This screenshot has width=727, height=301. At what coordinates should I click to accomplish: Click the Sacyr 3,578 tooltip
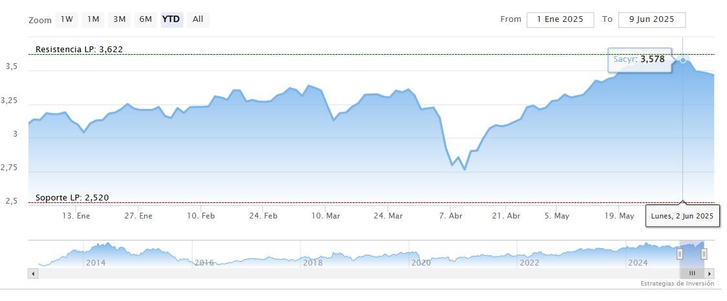(x=639, y=59)
